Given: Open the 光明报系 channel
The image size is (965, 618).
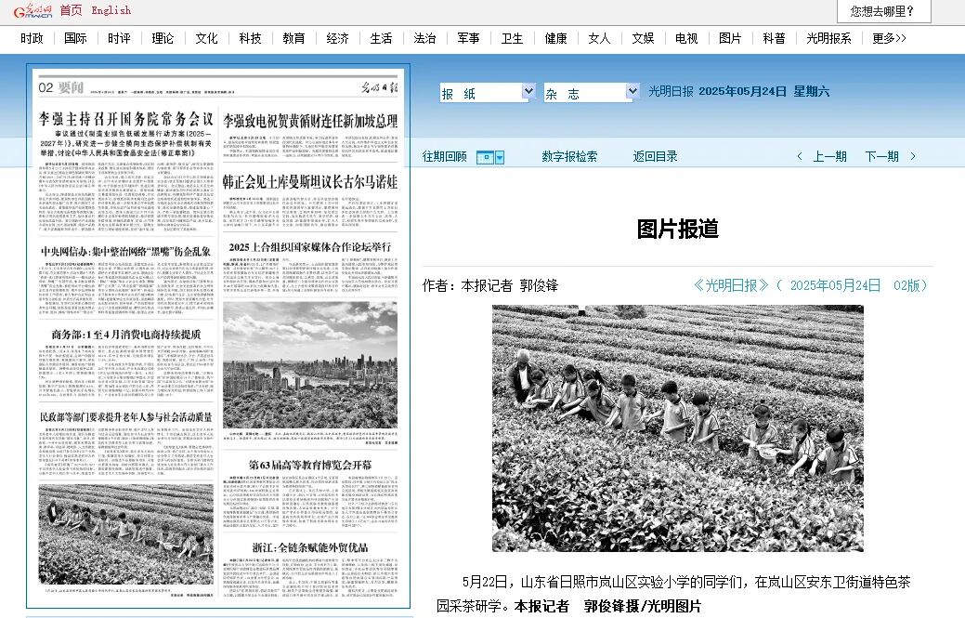Looking at the screenshot, I should tap(828, 38).
